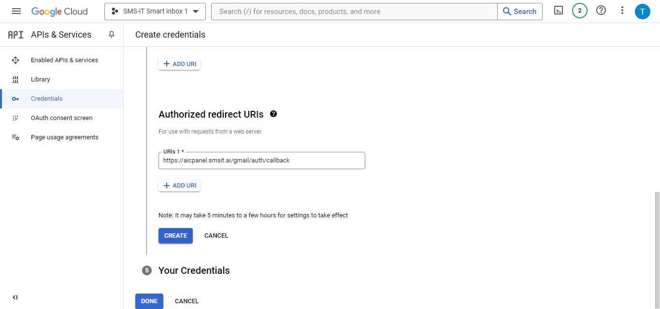Open the navigation hamburger menu

pyautogui.click(x=16, y=11)
